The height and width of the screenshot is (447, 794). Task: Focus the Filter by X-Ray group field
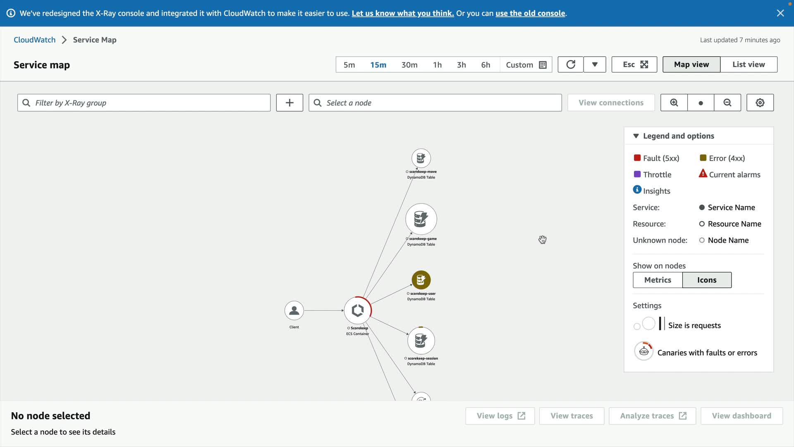[144, 103]
